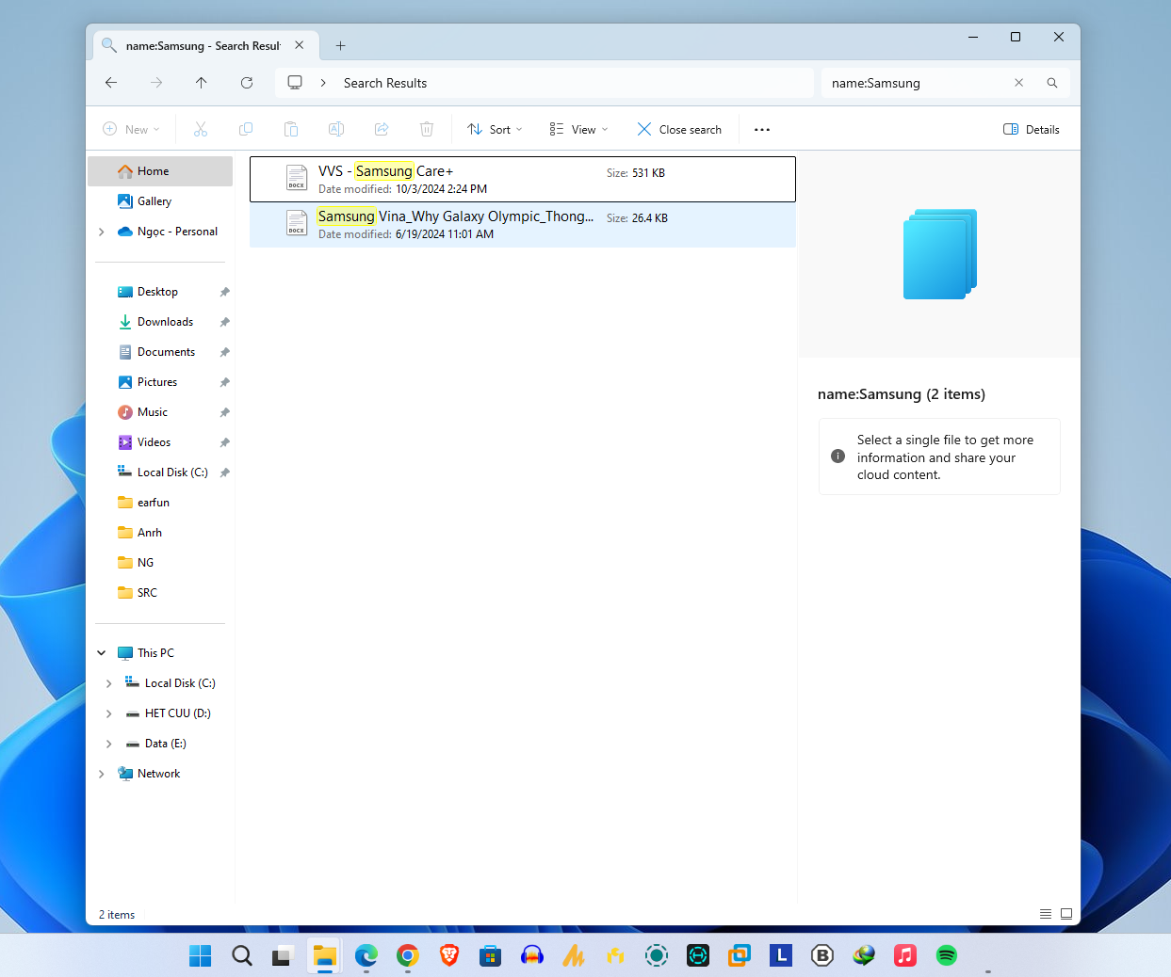This screenshot has height=977, width=1171.
Task: Open taskbar Search
Action: point(242,955)
